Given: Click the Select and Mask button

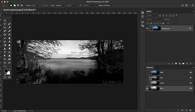Looking at the screenshot, I should pos(105,6).
